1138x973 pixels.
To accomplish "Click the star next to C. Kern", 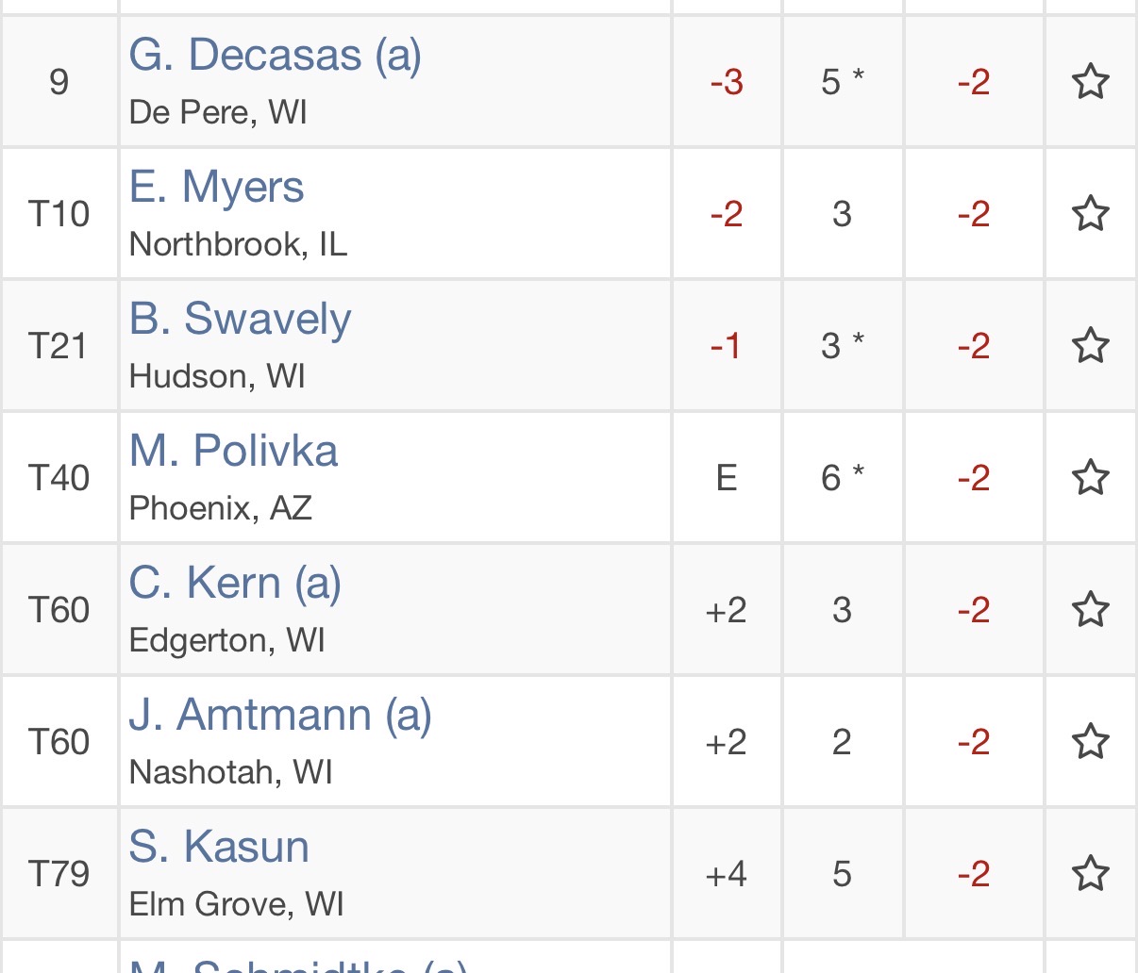I will click(1090, 610).
